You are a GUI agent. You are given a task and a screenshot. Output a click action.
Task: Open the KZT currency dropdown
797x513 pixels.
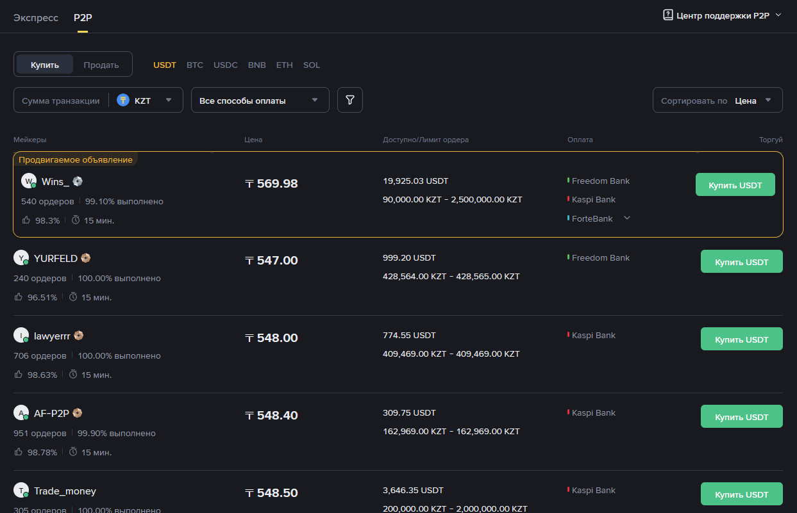pos(168,100)
